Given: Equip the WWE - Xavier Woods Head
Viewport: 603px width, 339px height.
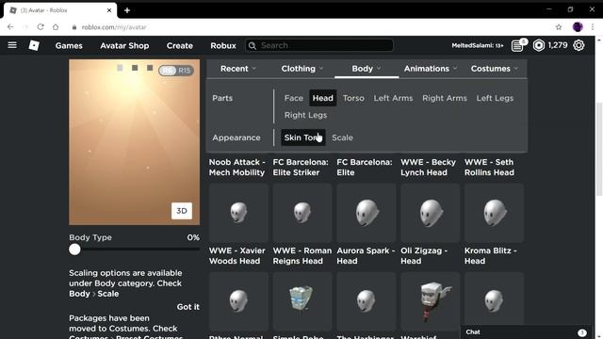Looking at the screenshot, I should [x=238, y=213].
